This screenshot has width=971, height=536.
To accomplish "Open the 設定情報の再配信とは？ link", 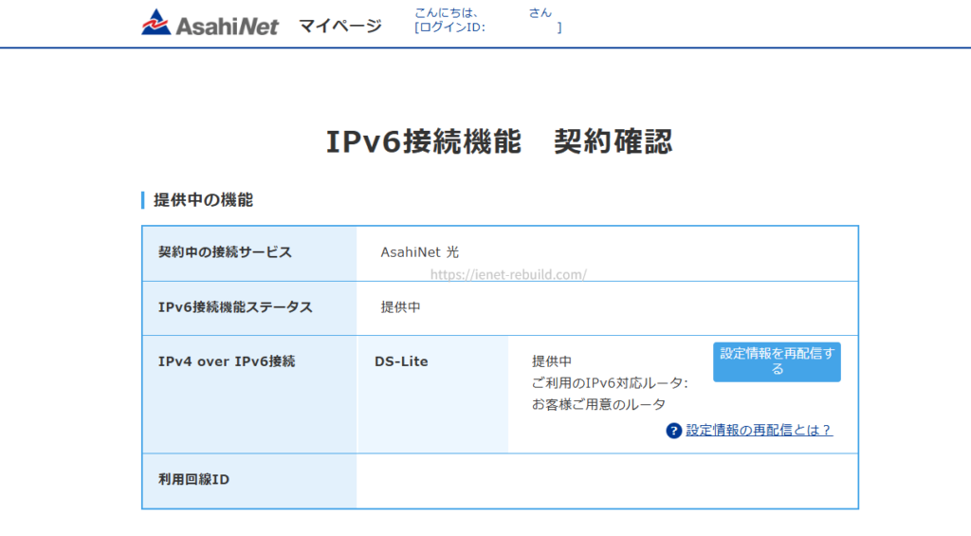I will [760, 430].
